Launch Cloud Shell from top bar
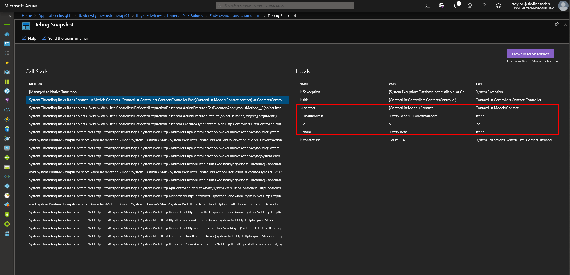 [x=427, y=6]
